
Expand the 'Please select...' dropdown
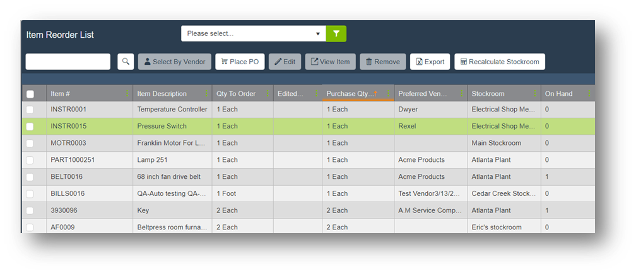[x=253, y=33]
